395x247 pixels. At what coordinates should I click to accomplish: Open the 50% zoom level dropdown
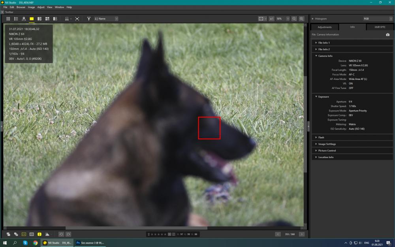(283, 19)
